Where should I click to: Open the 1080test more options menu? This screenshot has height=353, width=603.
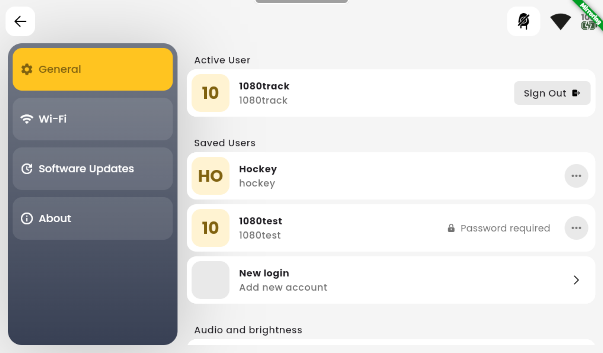pyautogui.click(x=576, y=228)
